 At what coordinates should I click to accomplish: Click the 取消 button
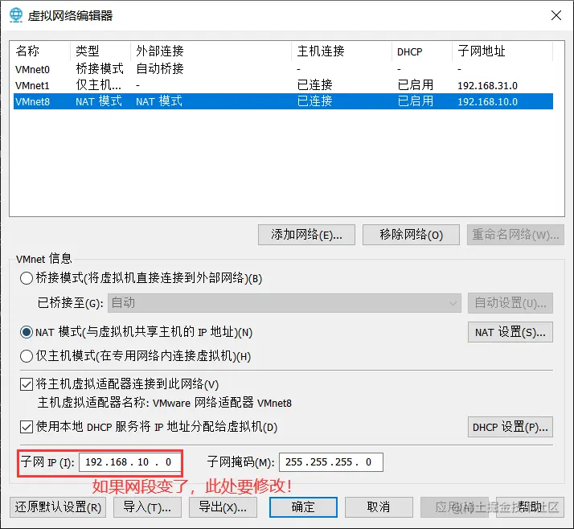coord(379,507)
